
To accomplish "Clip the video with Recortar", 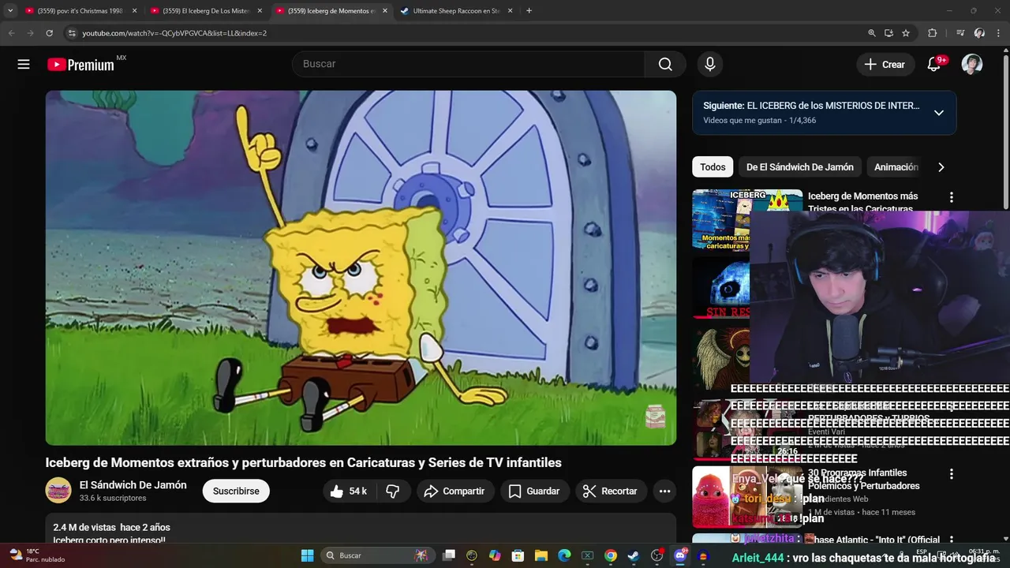I will (x=610, y=491).
